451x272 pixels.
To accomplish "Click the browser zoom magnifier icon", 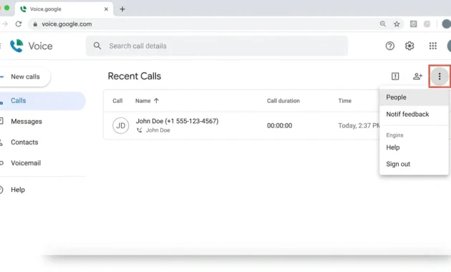I will [383, 24].
